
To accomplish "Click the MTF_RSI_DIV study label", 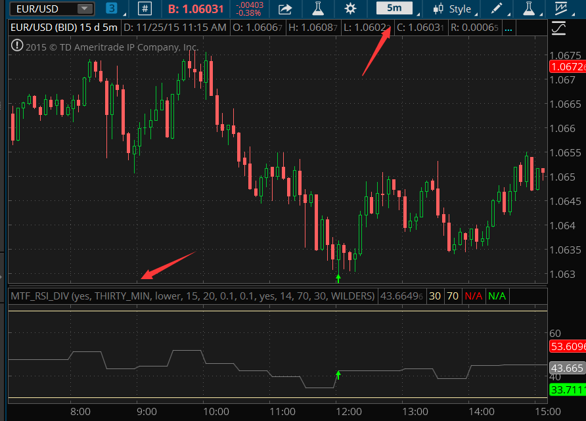I will point(192,296).
